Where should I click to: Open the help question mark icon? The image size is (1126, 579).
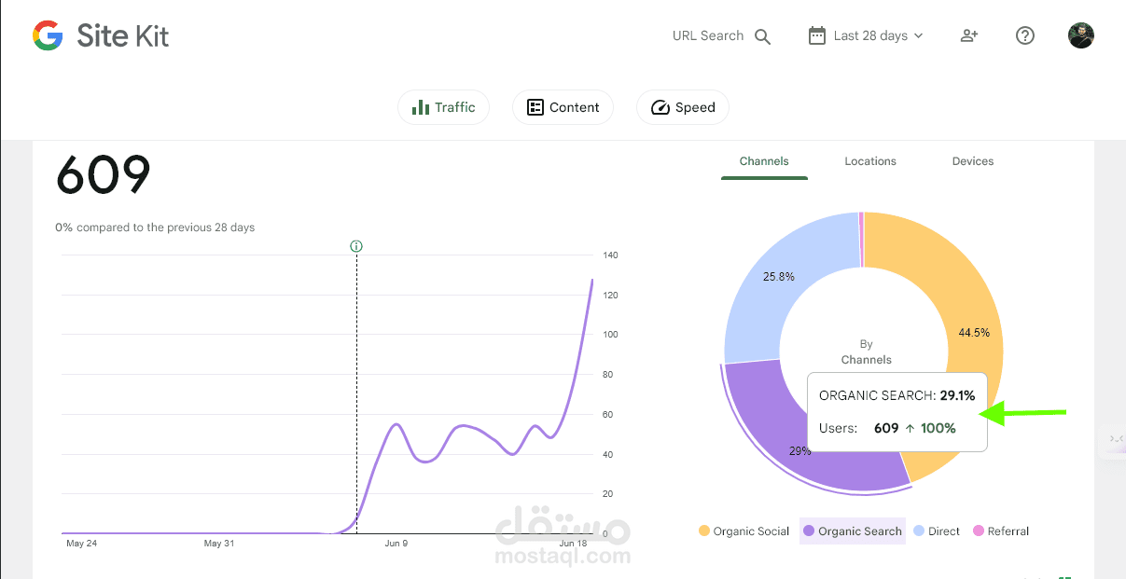point(1025,35)
